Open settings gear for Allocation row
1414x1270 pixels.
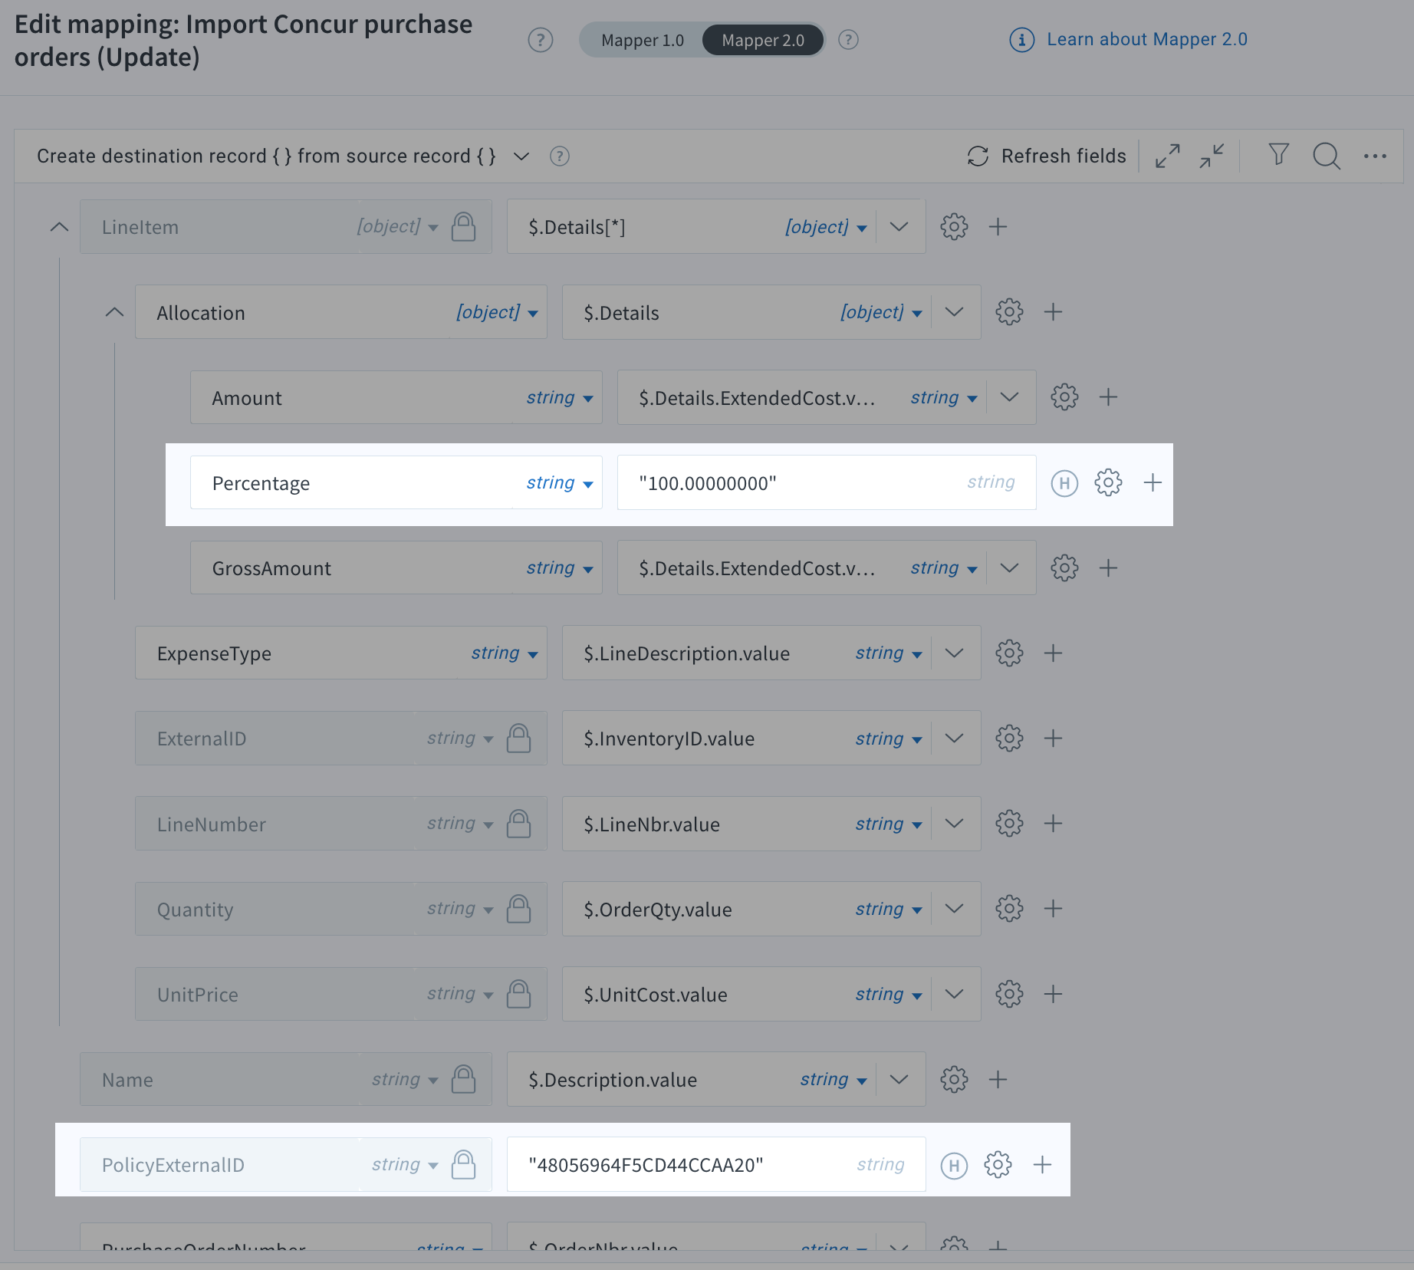coord(1009,312)
